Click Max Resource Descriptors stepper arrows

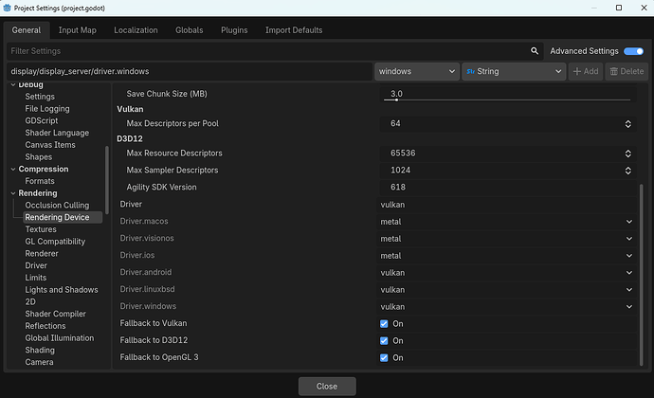pyautogui.click(x=627, y=154)
